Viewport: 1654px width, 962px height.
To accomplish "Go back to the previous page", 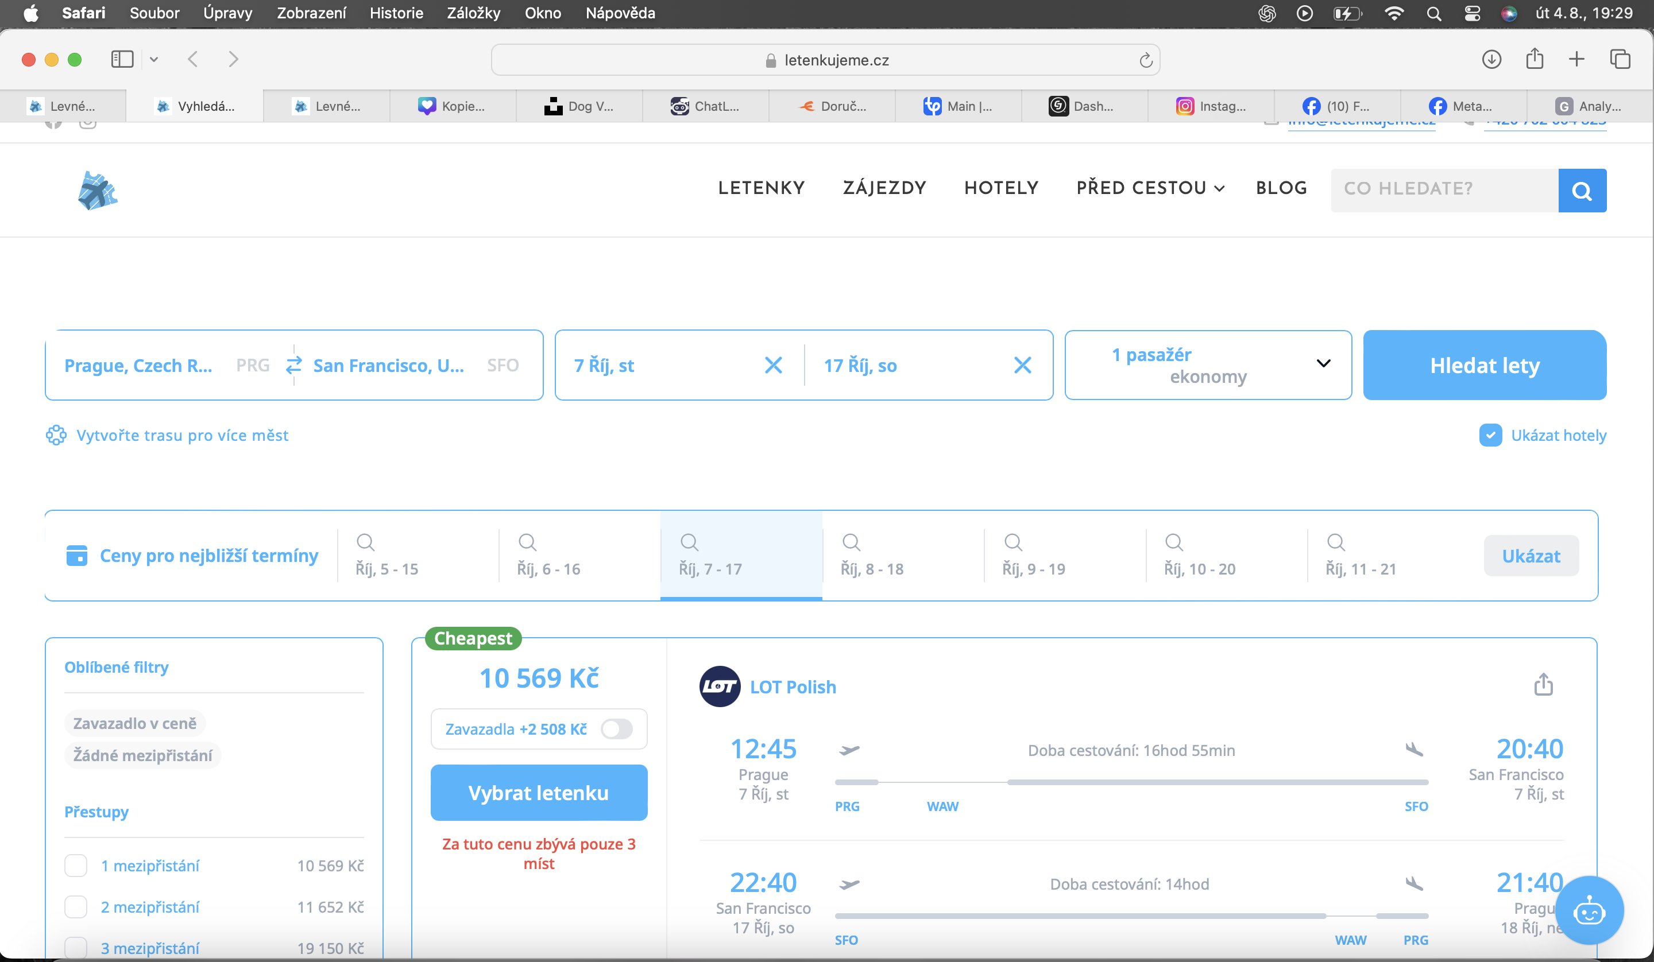I will click(192, 59).
